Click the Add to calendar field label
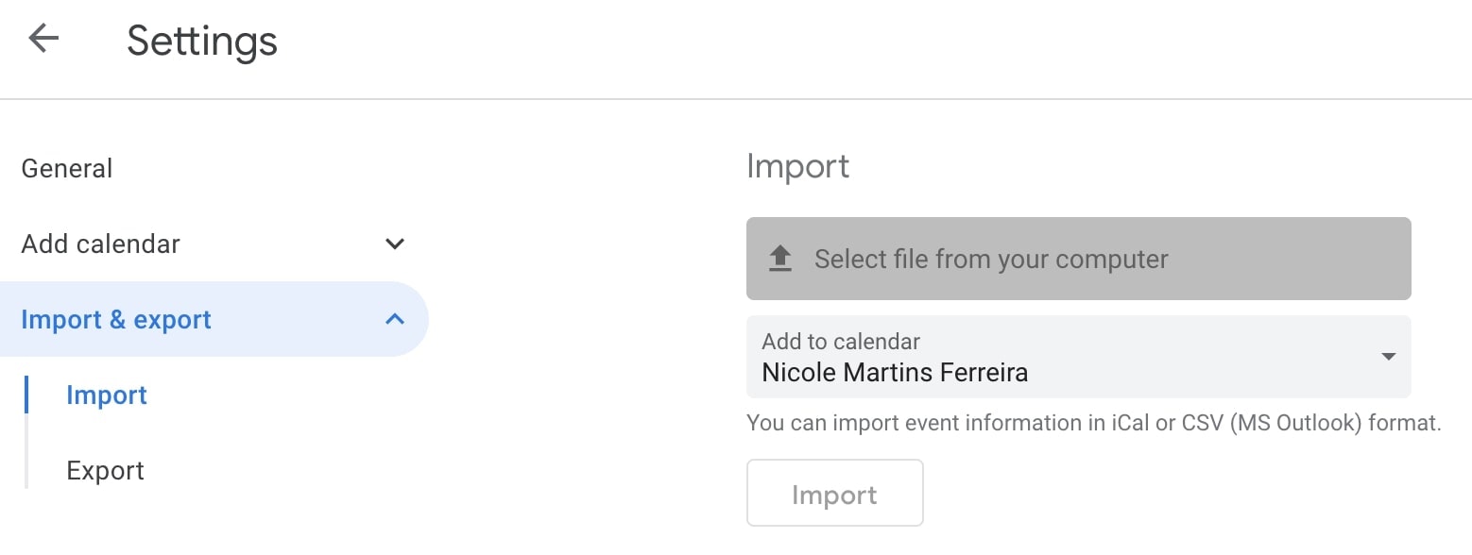1472x555 pixels. tap(841, 342)
